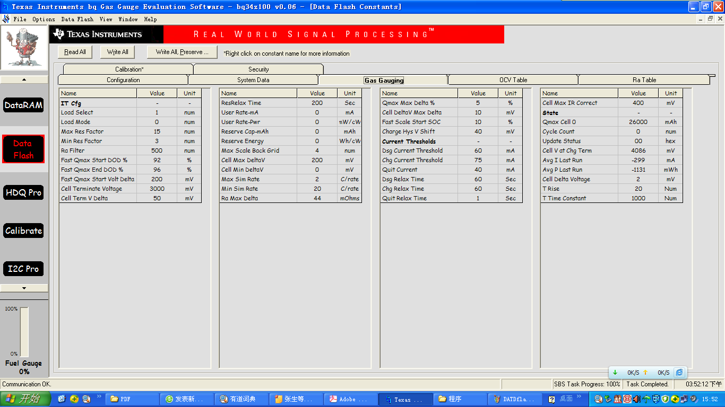Open the View menu
This screenshot has width=725, height=407.
point(106,19)
